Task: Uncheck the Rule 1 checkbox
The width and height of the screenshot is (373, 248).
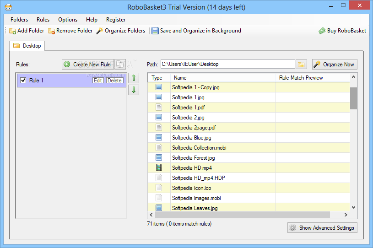Action: [23, 81]
